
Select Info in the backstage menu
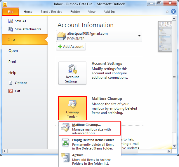(x=25, y=39)
